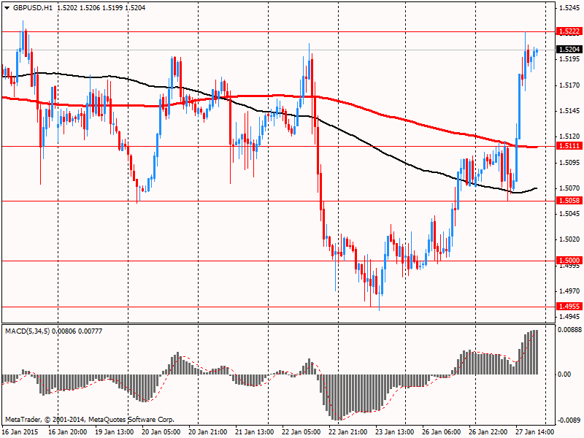
Task: Click the red 1.4955 level price tag
Action: coord(569,306)
